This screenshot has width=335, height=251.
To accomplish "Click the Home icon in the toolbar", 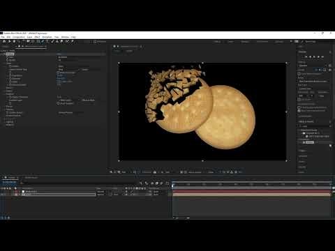I will click(x=4, y=41).
